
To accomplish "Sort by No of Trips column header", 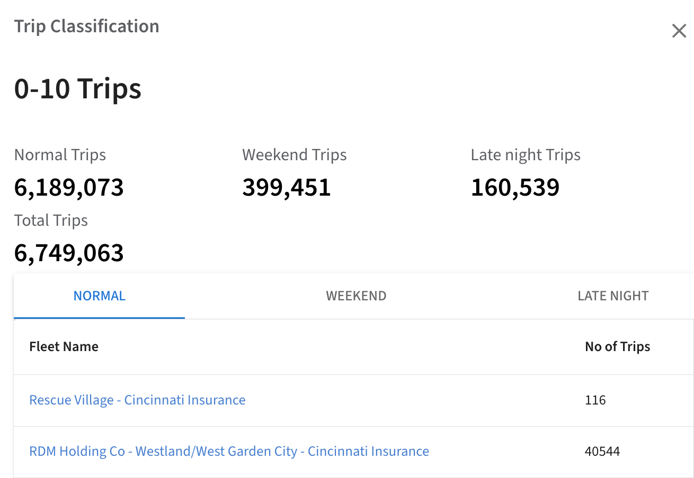I will (617, 347).
